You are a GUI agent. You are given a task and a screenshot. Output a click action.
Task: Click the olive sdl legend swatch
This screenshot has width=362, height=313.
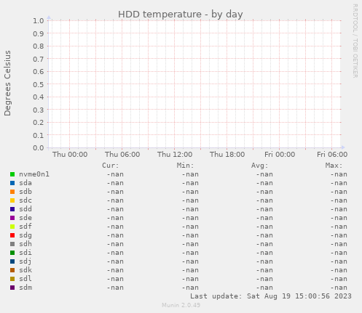click(12, 279)
